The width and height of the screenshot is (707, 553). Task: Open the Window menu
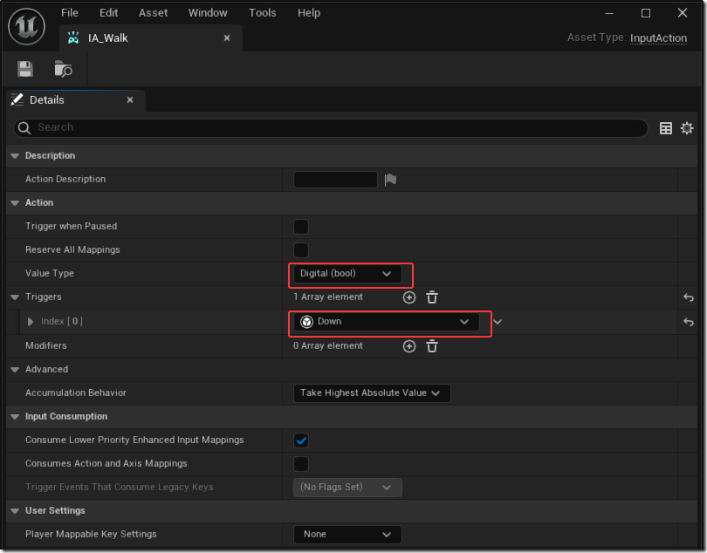[x=208, y=12]
